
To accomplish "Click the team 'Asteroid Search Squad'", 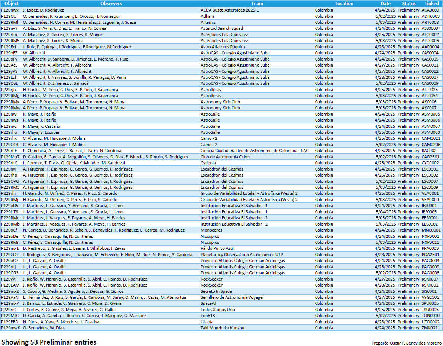I will click(x=222, y=28).
